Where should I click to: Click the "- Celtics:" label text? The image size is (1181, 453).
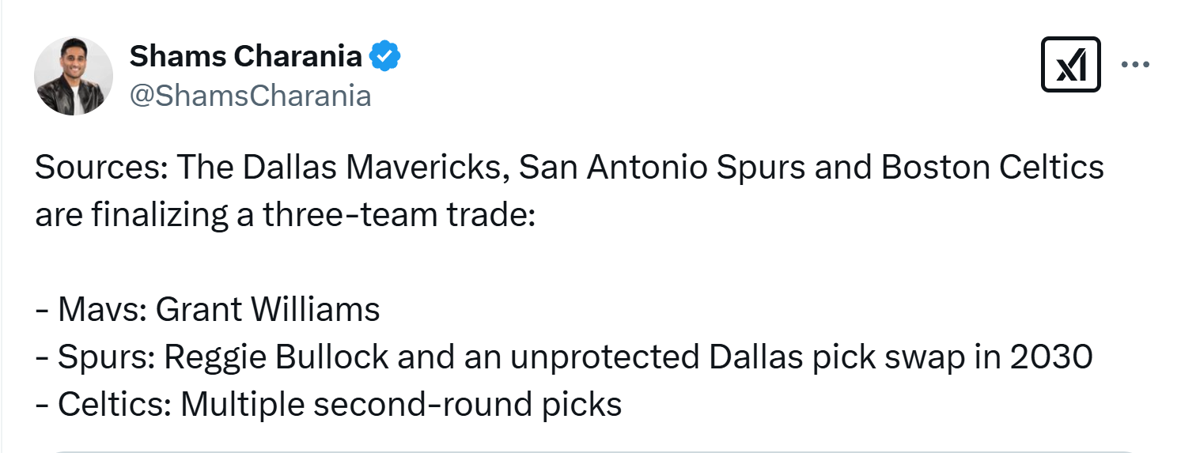tap(103, 404)
